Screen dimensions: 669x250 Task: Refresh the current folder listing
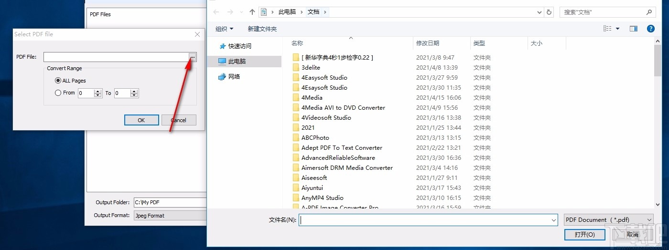tap(549, 12)
